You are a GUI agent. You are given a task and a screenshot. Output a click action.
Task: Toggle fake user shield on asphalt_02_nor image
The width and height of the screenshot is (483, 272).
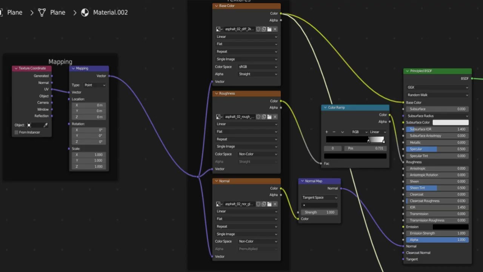(258, 204)
